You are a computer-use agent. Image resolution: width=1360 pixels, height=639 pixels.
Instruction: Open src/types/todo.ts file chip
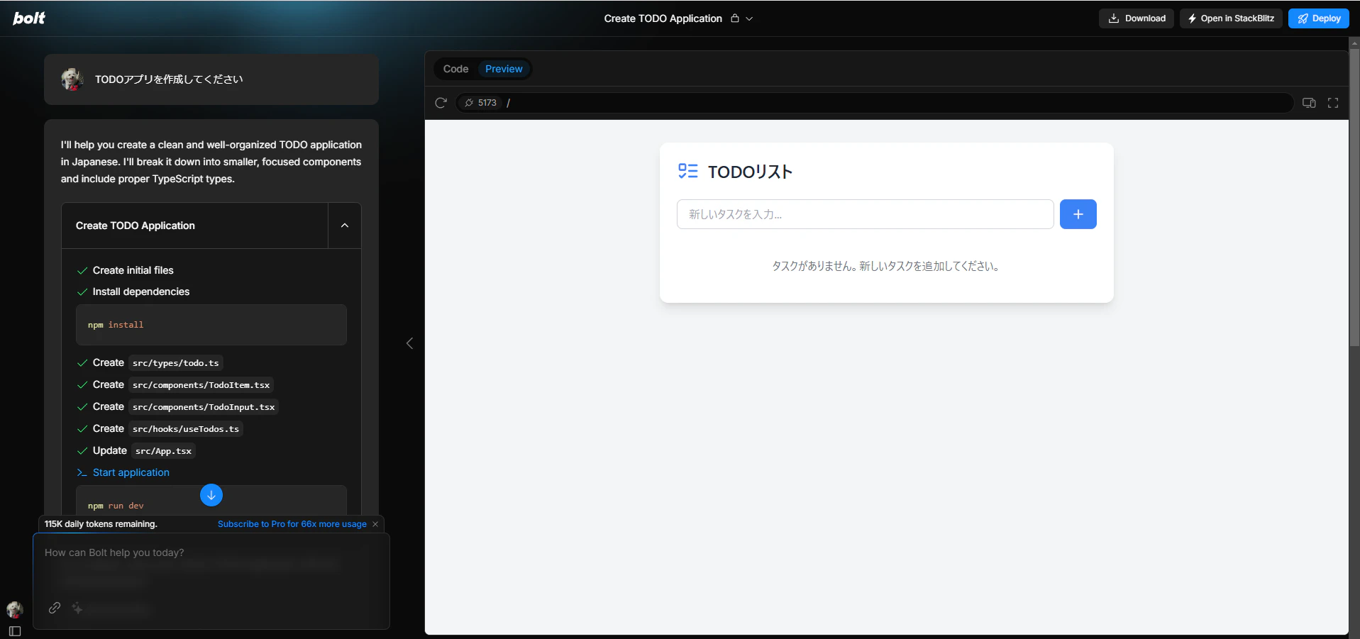point(176,363)
